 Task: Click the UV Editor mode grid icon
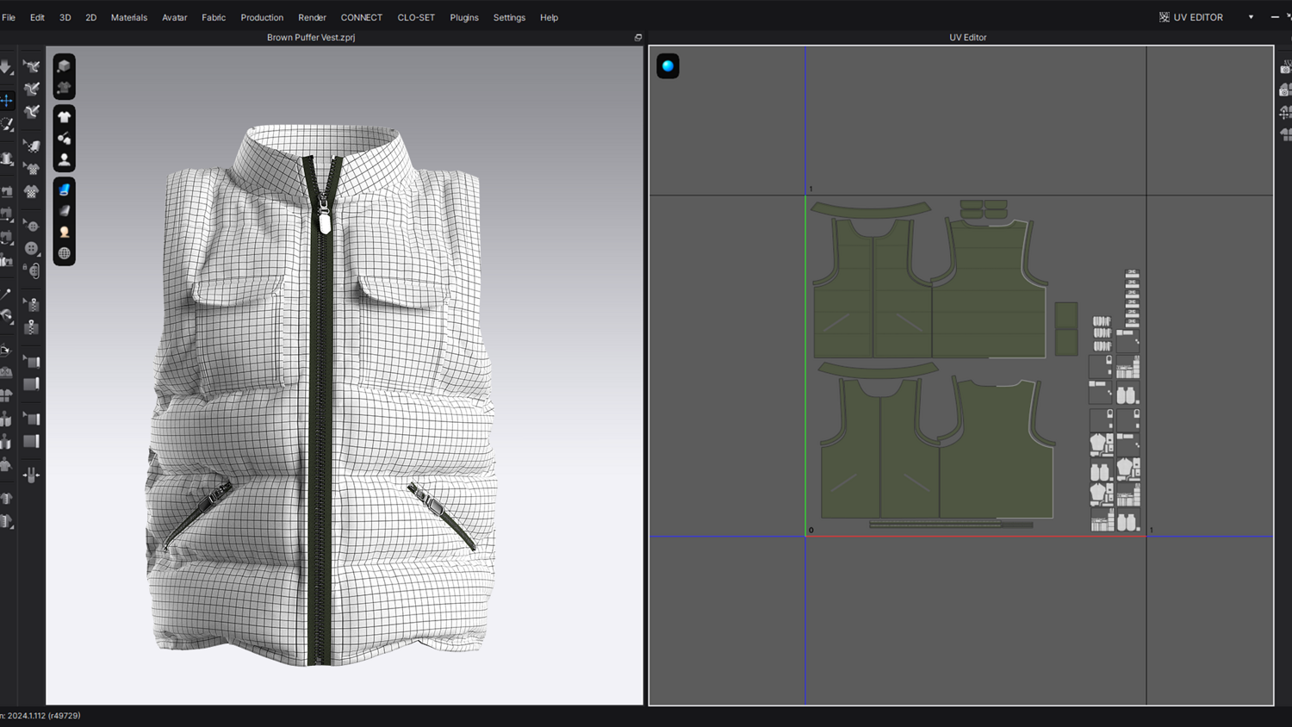tap(1164, 17)
